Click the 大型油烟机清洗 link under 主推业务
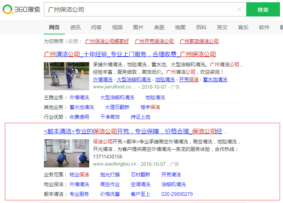This screenshot has height=203, width=283. 117,97
